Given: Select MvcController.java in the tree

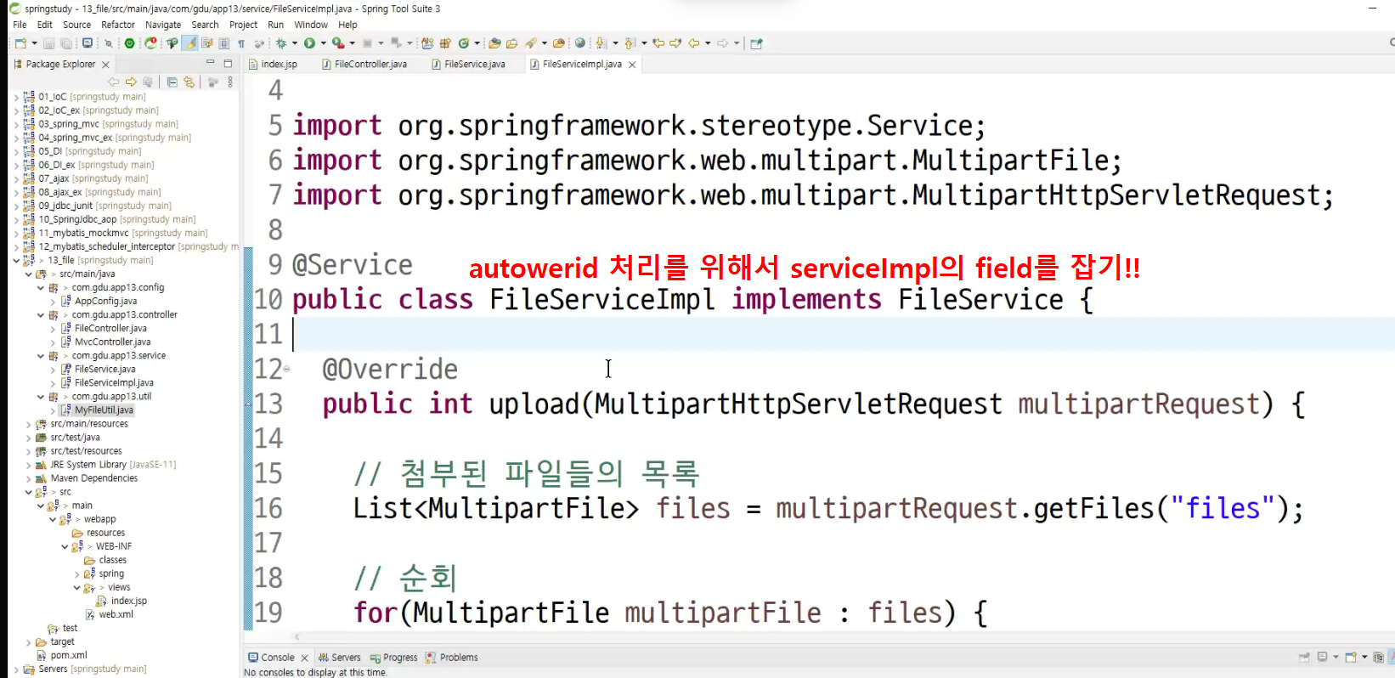Looking at the screenshot, I should pyautogui.click(x=105, y=342).
